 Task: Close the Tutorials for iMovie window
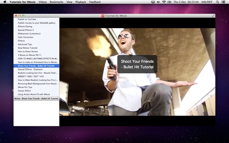pos(16,16)
